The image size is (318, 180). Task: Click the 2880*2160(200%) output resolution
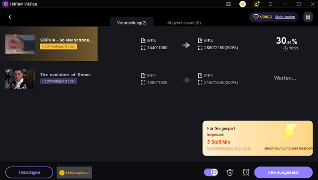click(x=221, y=48)
